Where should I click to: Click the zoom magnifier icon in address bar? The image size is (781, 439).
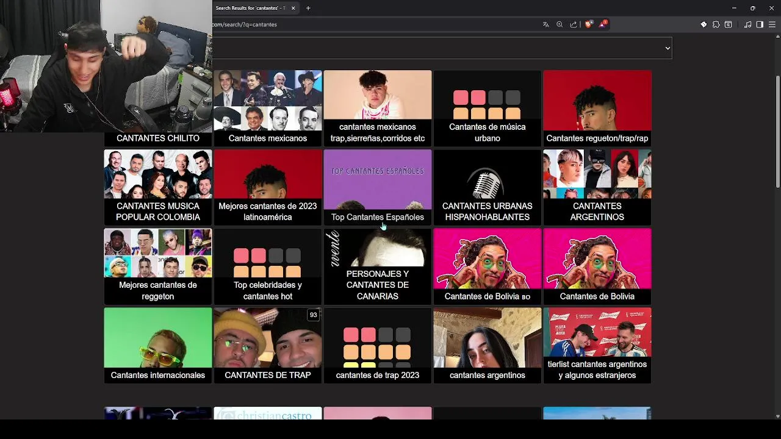coord(560,24)
